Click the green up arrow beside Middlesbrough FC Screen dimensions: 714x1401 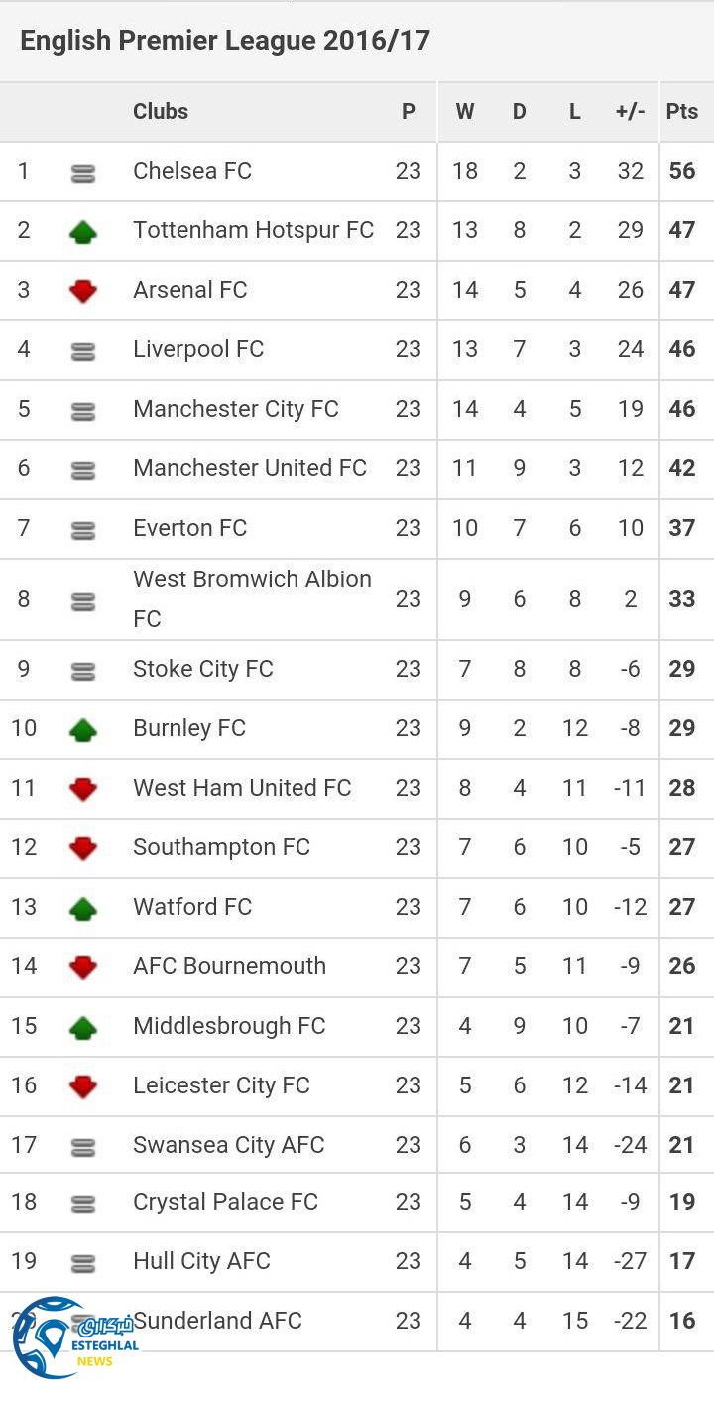coord(83,1027)
